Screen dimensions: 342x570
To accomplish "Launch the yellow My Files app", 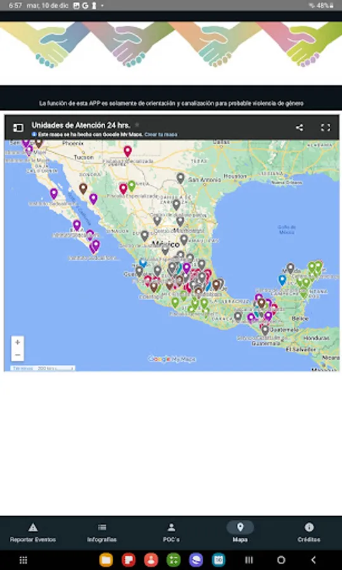I will pyautogui.click(x=106, y=560).
